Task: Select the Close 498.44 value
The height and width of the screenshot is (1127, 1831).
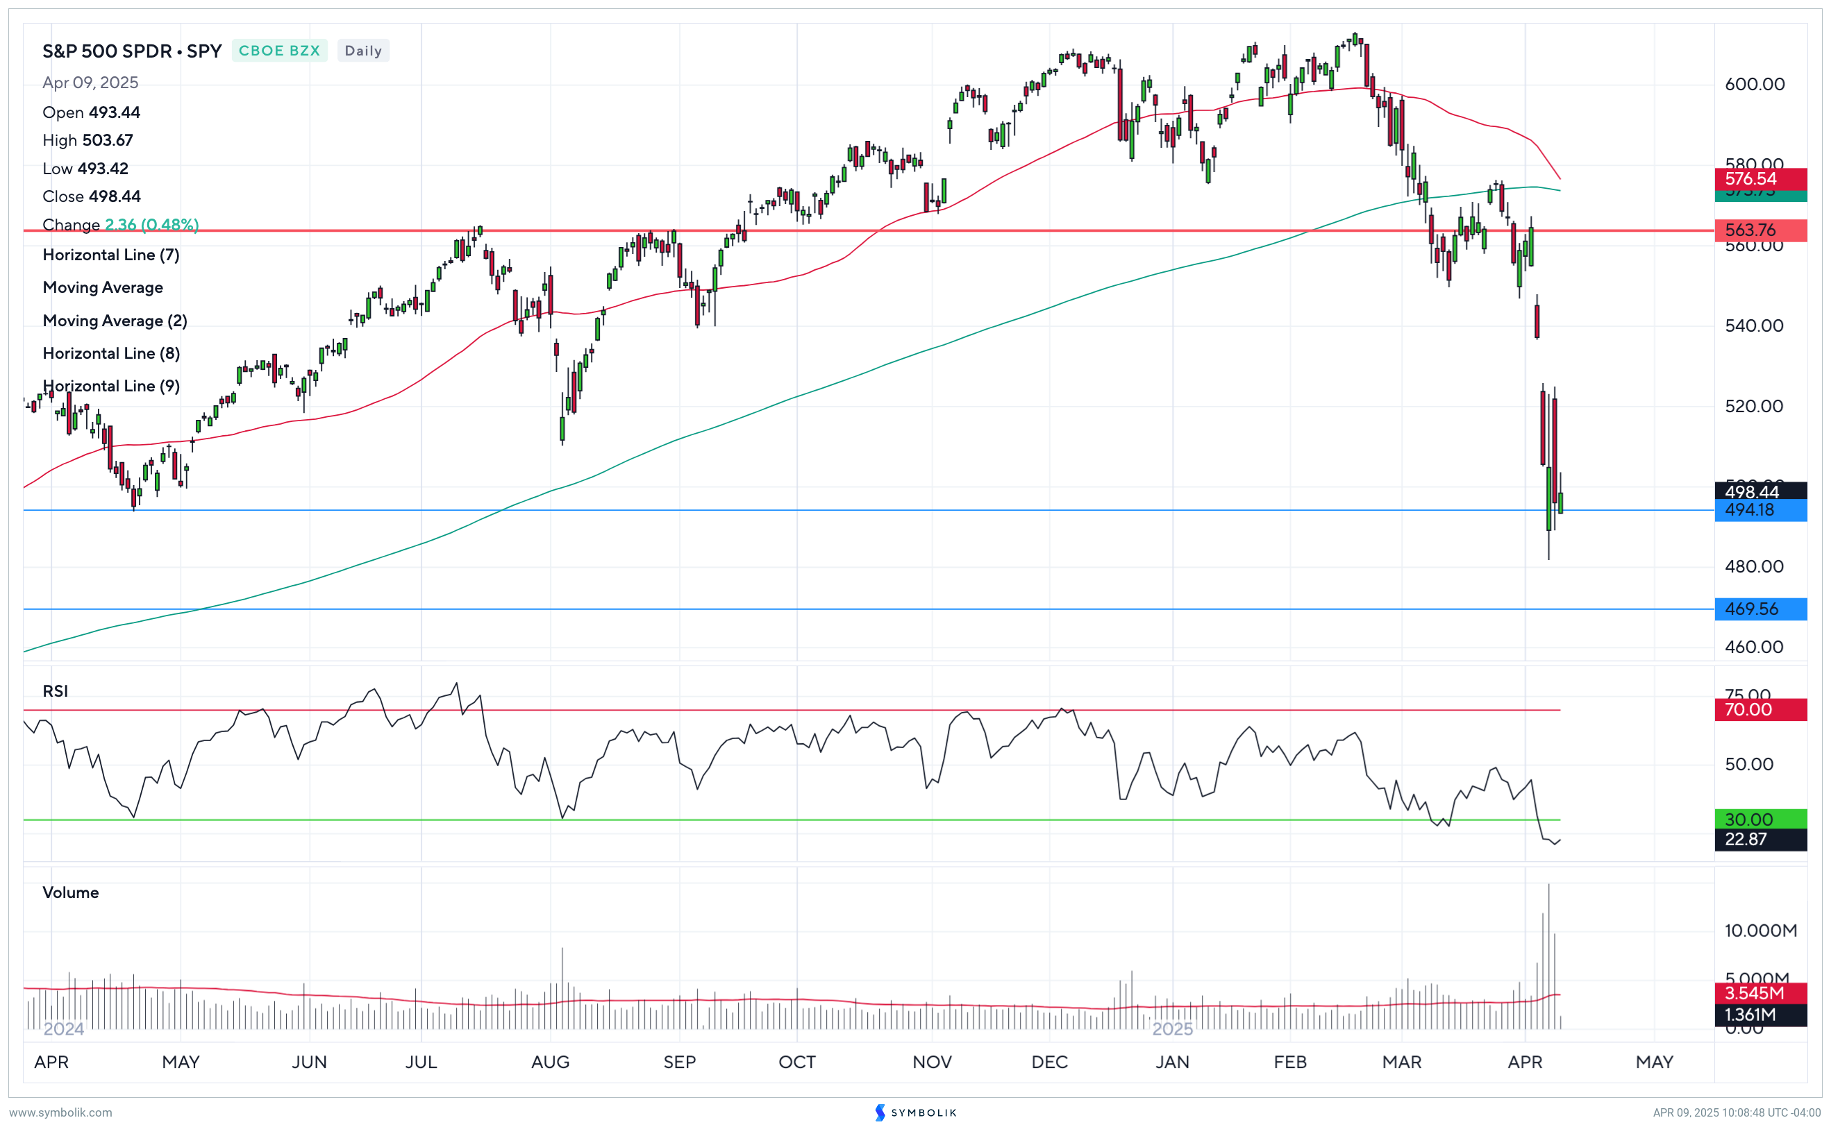Action: [91, 196]
